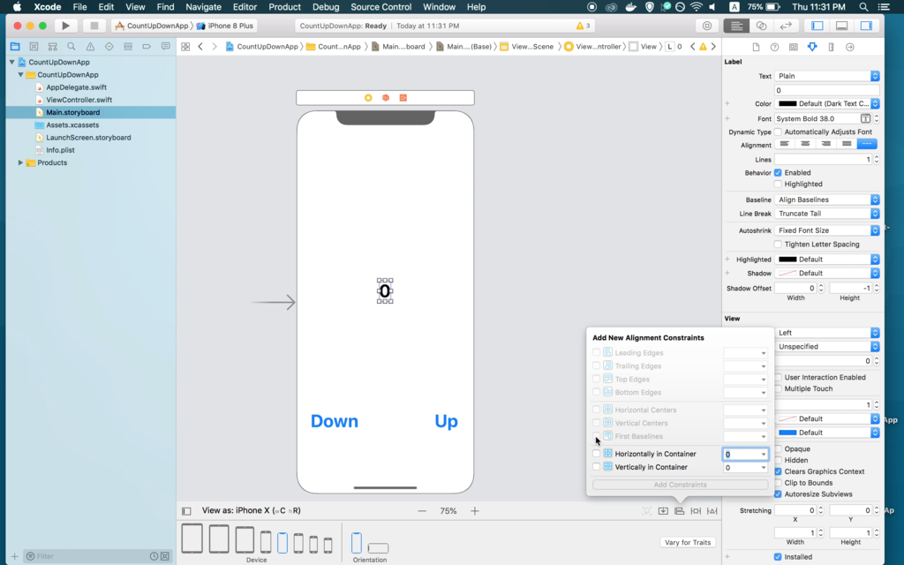Viewport: 904px width, 565px height.
Task: Open the Source Control menu
Action: point(381,7)
